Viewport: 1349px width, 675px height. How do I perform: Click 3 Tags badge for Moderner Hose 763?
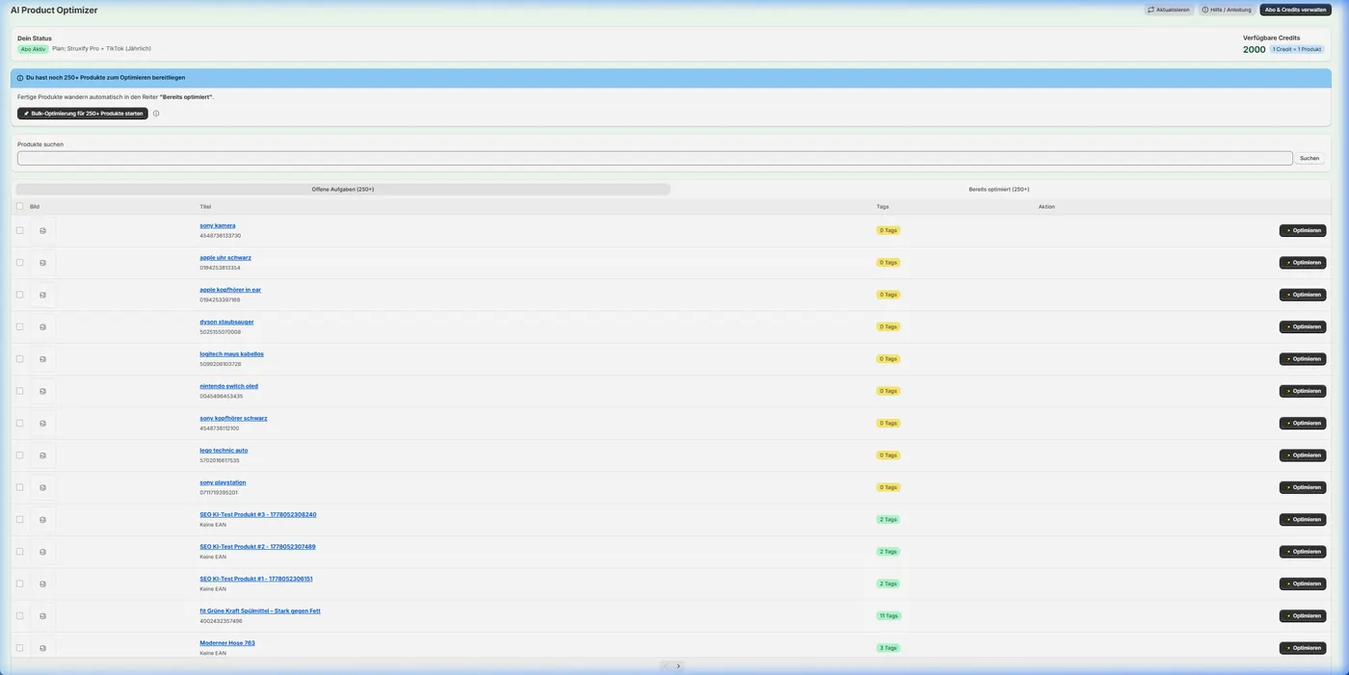click(887, 648)
